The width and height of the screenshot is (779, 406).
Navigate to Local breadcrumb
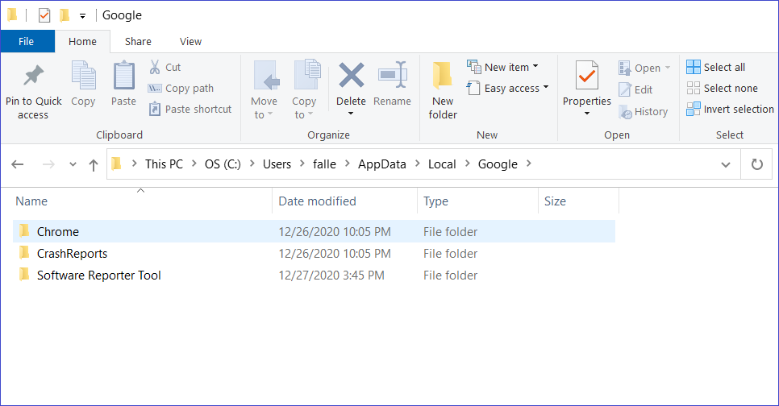[x=442, y=164]
